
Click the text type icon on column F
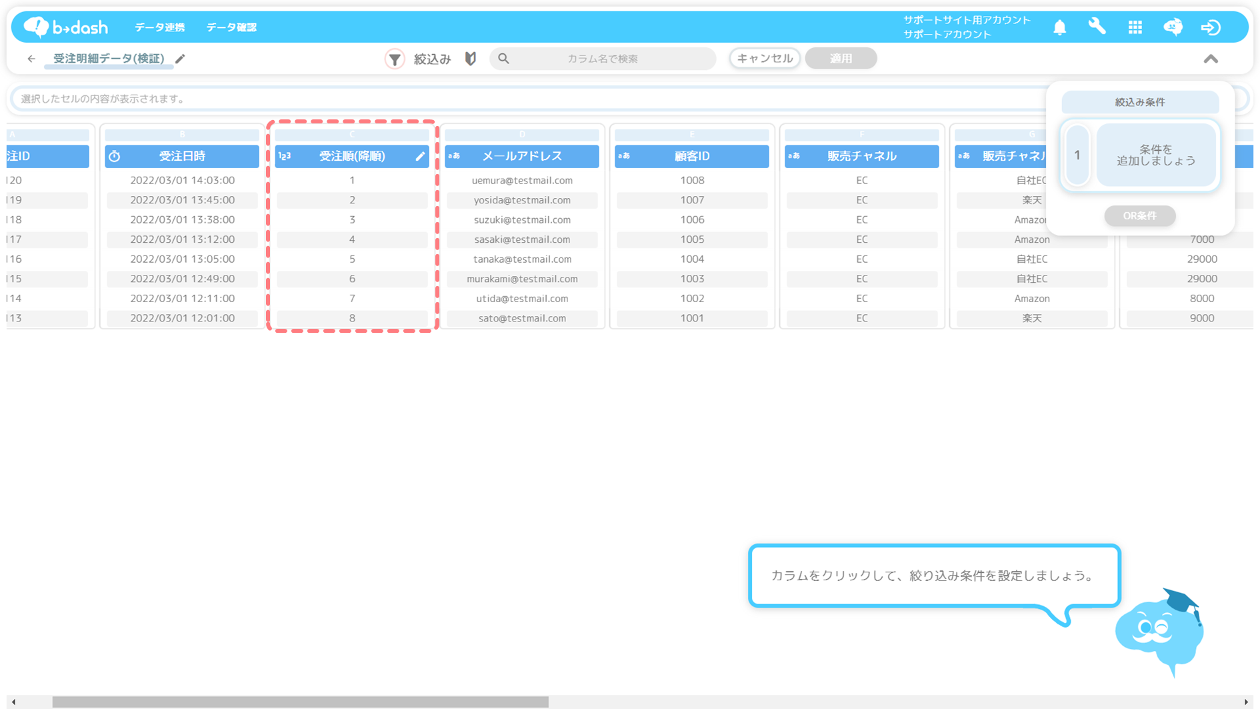pos(794,156)
